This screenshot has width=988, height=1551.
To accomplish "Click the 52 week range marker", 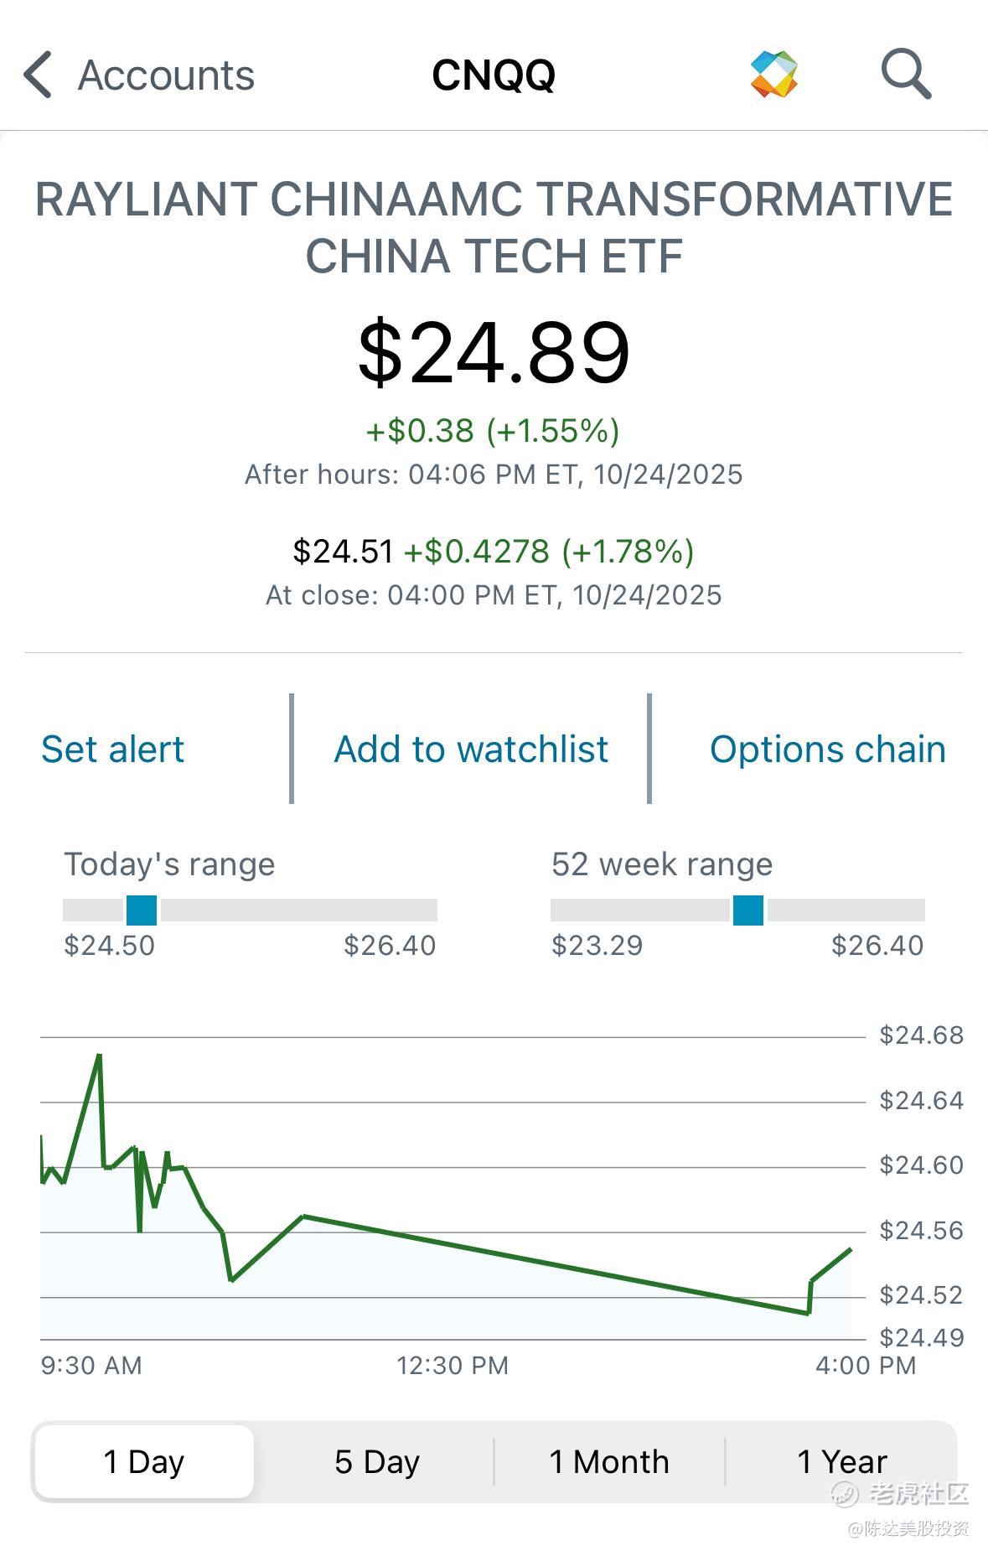I will tap(747, 910).
